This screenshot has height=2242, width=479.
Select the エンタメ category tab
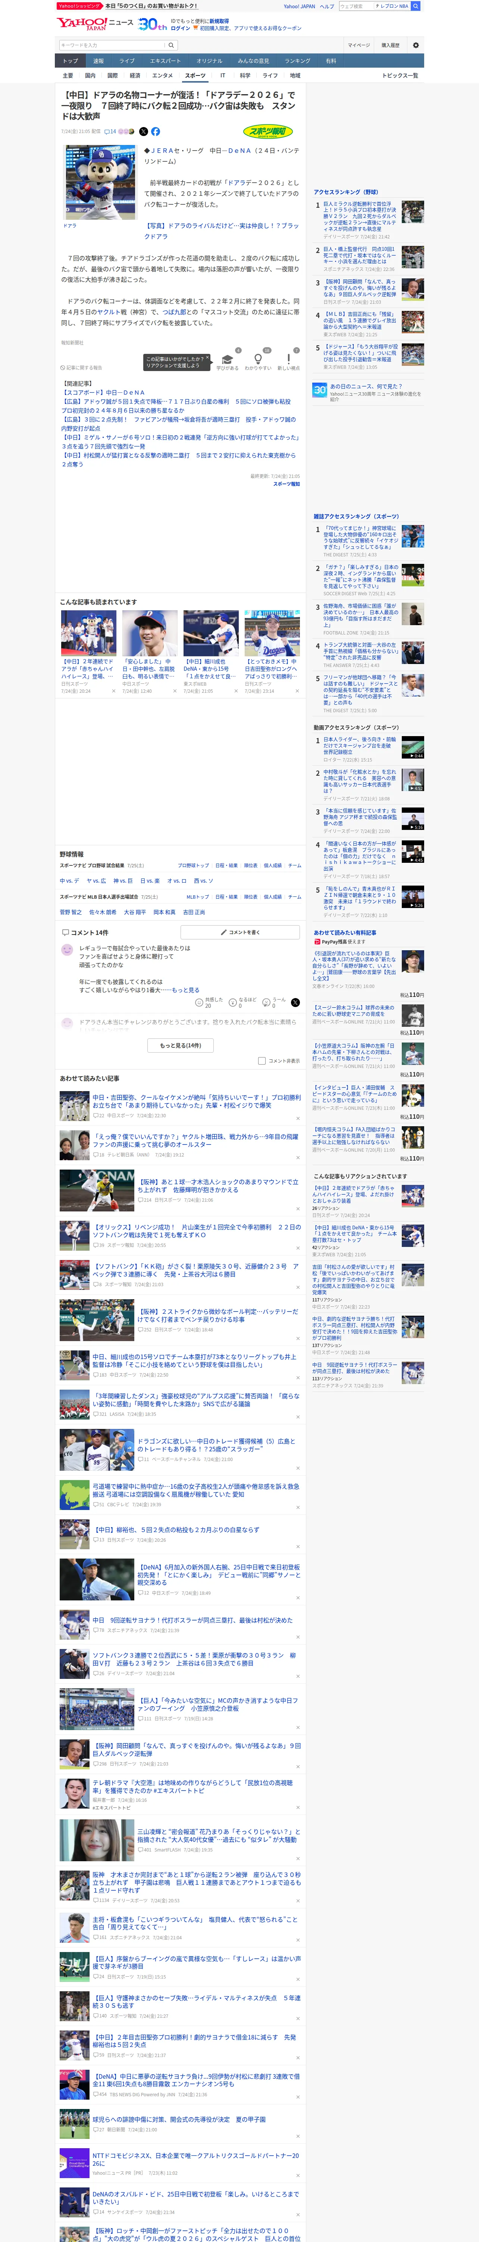click(x=163, y=76)
